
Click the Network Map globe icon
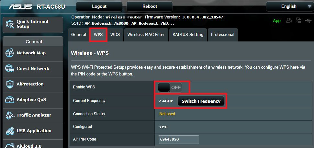click(x=10, y=53)
